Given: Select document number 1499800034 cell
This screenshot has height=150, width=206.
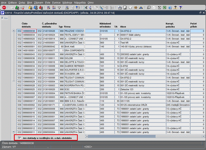Looking at the screenshot, I should point(29,35).
